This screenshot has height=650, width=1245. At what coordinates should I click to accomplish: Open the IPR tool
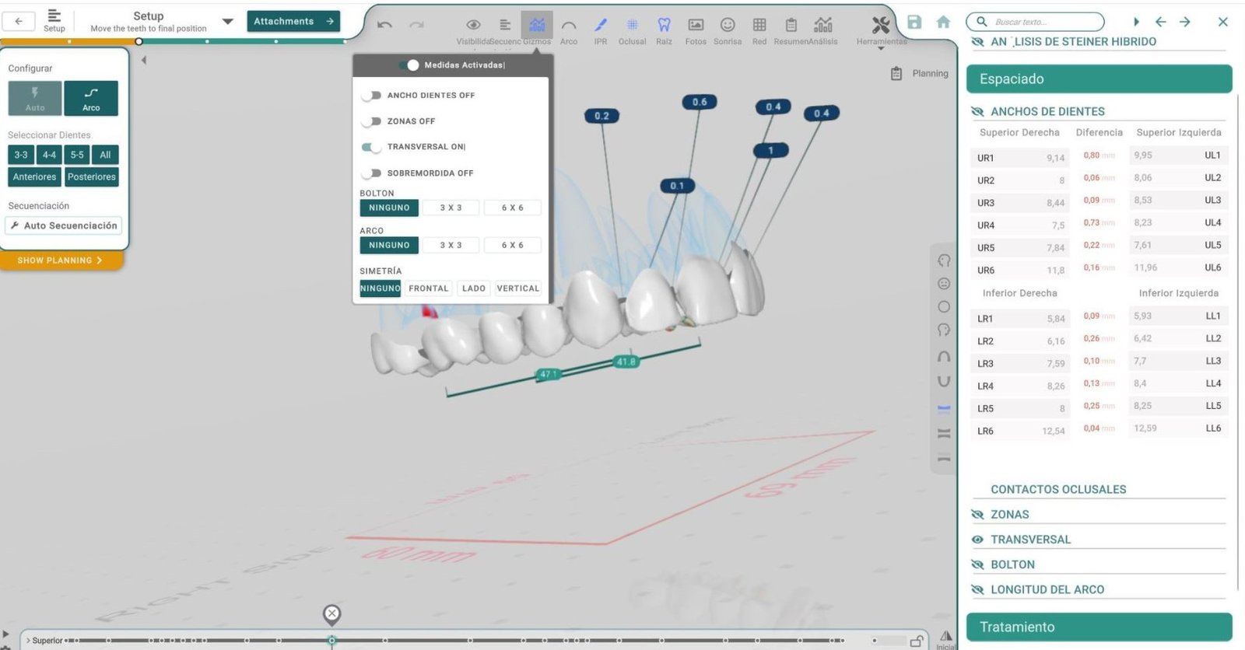600,26
